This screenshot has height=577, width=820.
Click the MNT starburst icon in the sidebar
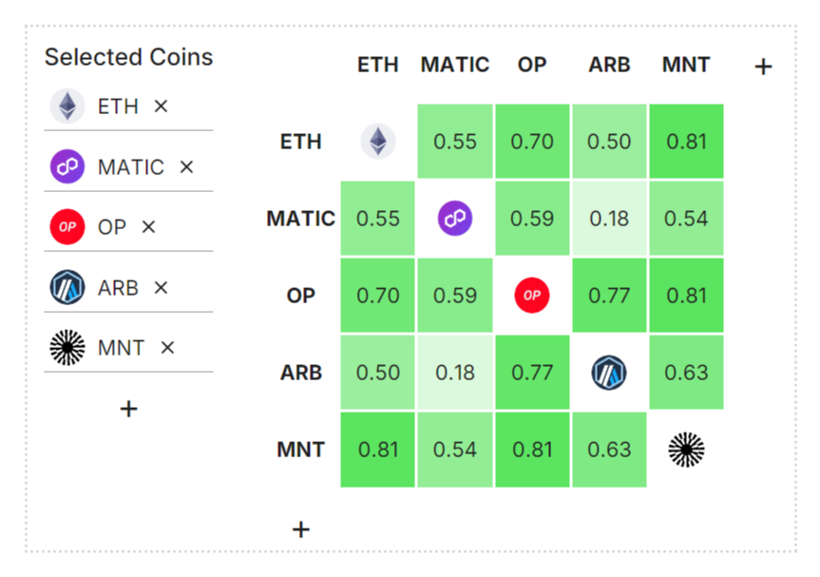(x=67, y=347)
